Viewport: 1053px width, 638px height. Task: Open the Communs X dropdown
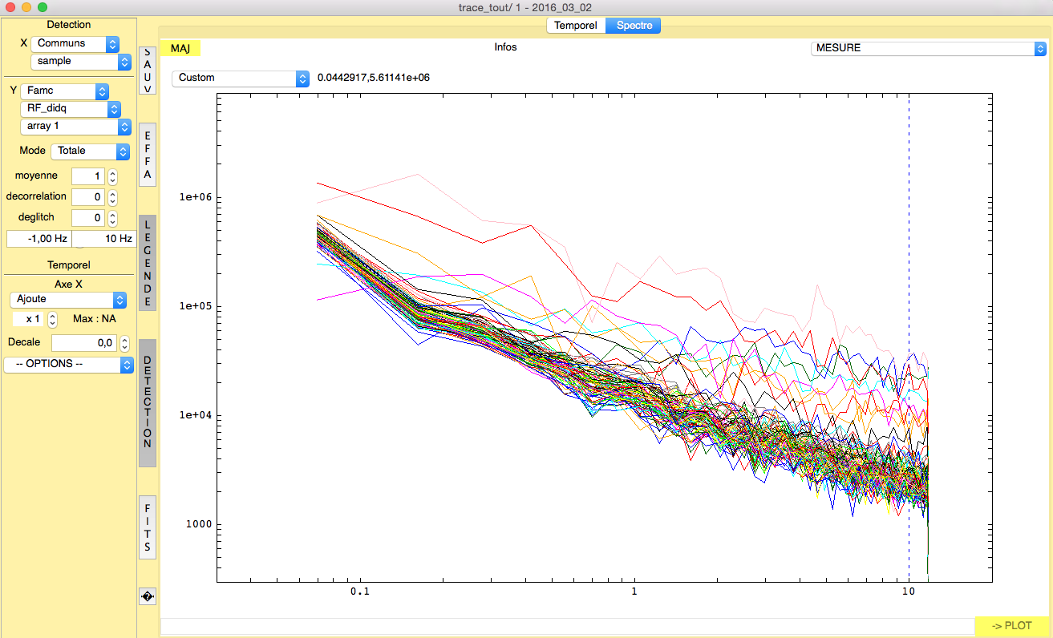[x=75, y=43]
